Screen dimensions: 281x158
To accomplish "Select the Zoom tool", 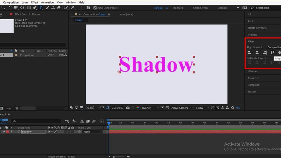I will [x=4, y=8].
